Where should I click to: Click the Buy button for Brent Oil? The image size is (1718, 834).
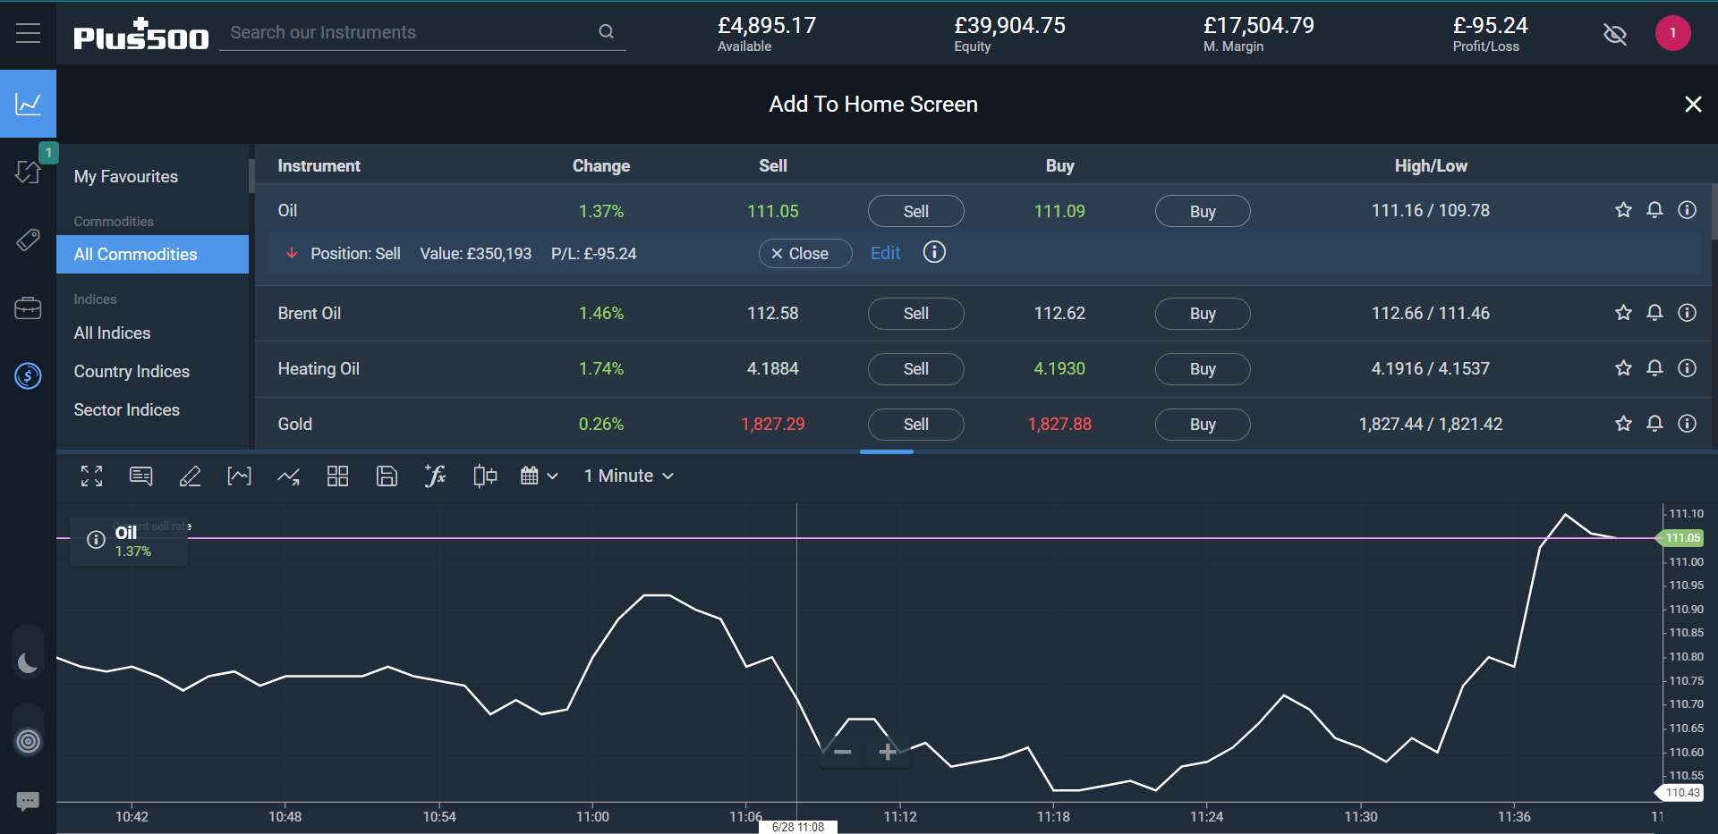pos(1203,314)
